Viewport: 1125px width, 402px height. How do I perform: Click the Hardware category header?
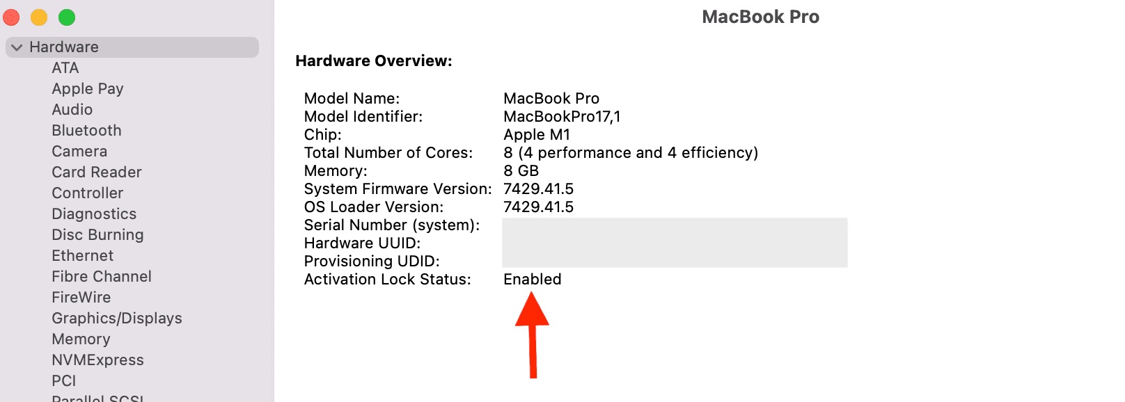[x=132, y=47]
